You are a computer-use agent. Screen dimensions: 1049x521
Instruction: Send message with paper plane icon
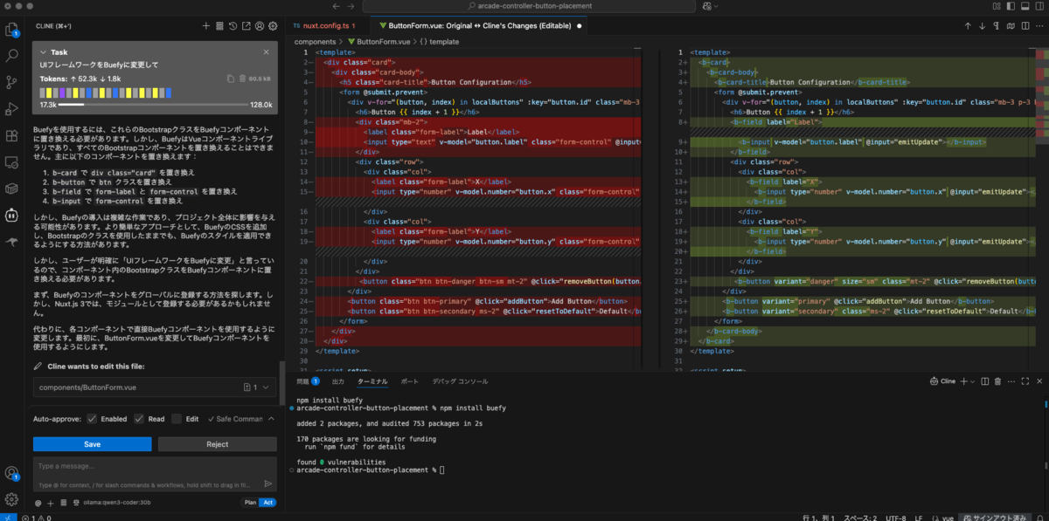pos(268,483)
